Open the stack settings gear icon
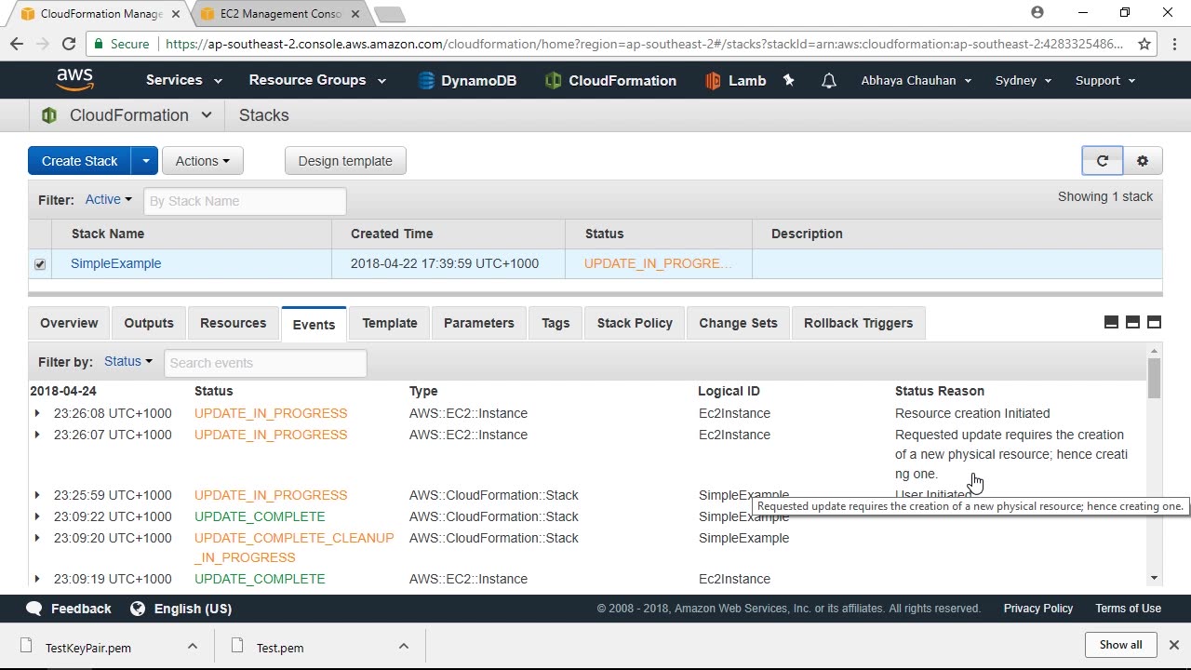Viewport: 1191px width, 670px height. coord(1143,161)
